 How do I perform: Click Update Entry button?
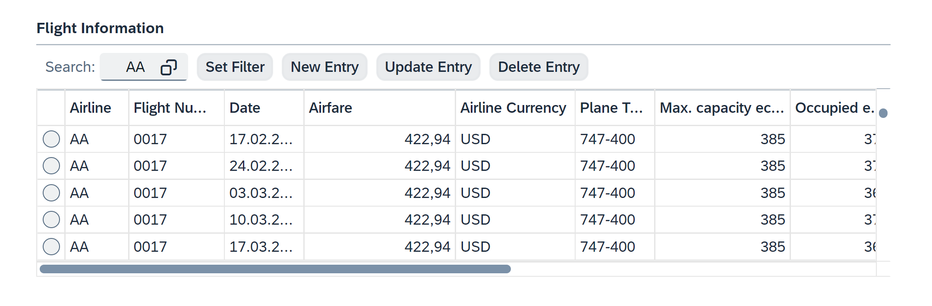428,67
